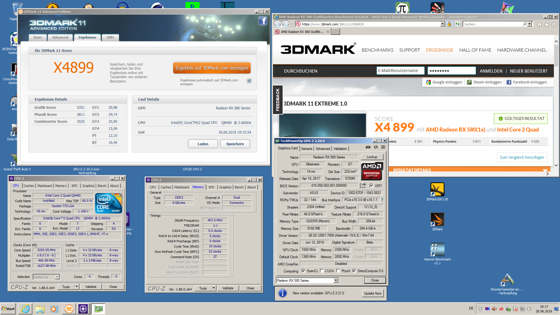
Task: Open the Tools dropdown arrow in the left CPU-Z window
Action: point(76,287)
